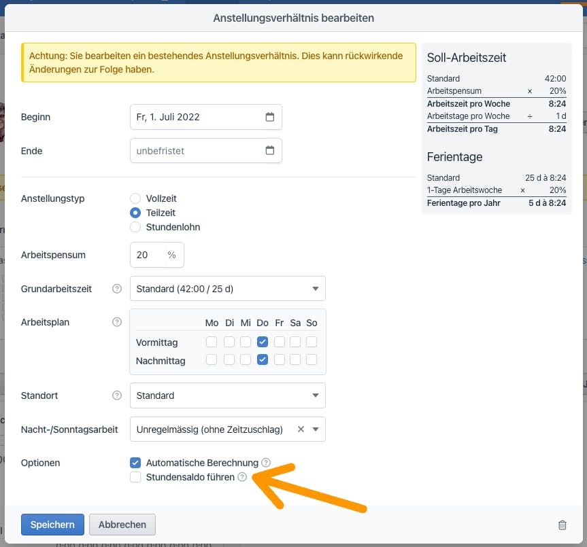Screen dimensions: 587x547
Task: Open the Grundarbeitszeit dropdown
Action: click(228, 289)
